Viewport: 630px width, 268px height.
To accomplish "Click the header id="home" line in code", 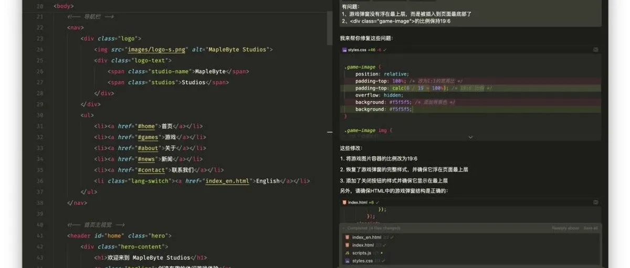I will (120, 236).
